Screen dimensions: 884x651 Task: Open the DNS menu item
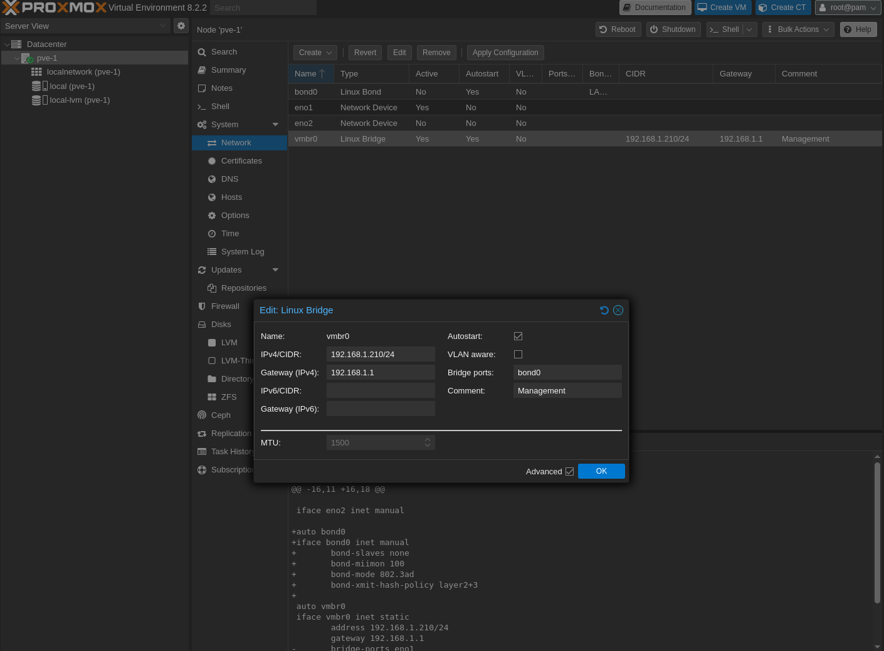click(229, 179)
